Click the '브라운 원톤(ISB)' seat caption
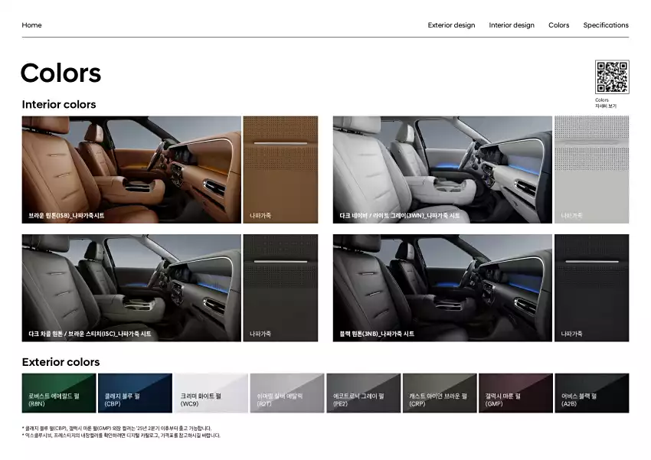 67,216
